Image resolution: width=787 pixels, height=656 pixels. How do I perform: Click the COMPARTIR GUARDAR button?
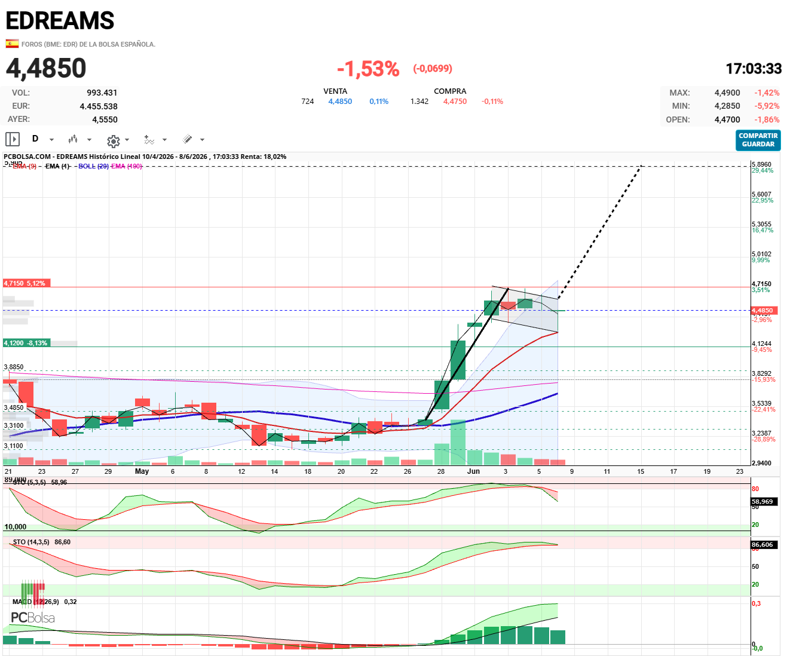[758, 140]
